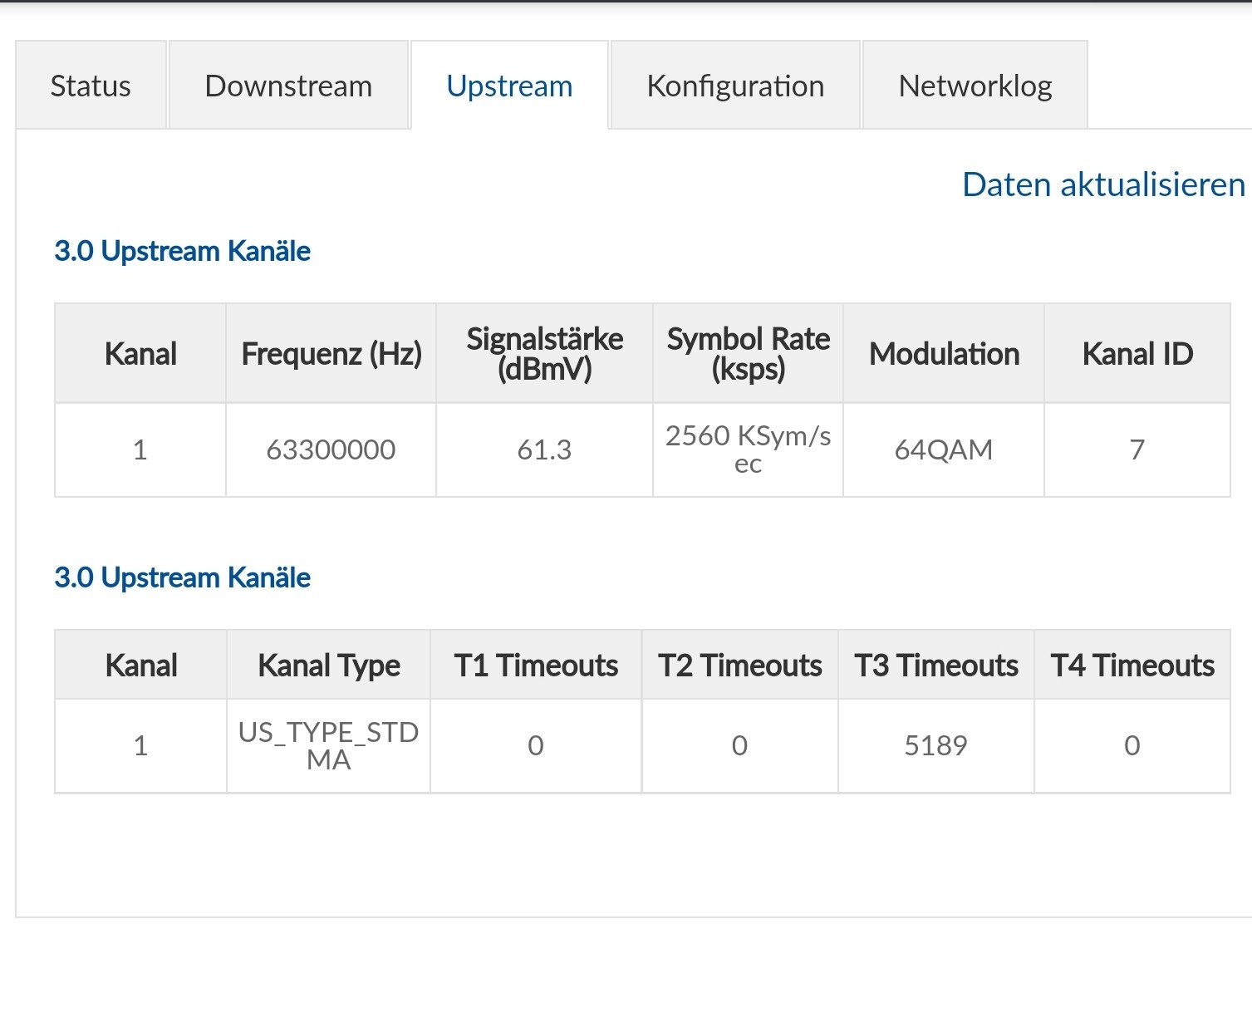This screenshot has height=1017, width=1252.
Task: Click the US_TYPE_STDMA channel type cell
Action: [328, 746]
